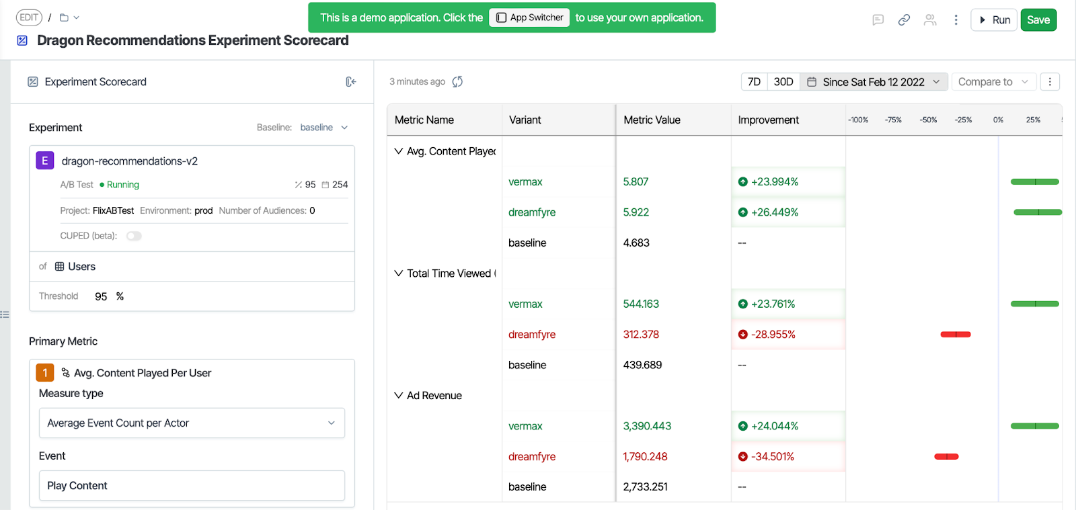
Task: Open scorecard table options ellipsis menu
Action: tap(1050, 82)
